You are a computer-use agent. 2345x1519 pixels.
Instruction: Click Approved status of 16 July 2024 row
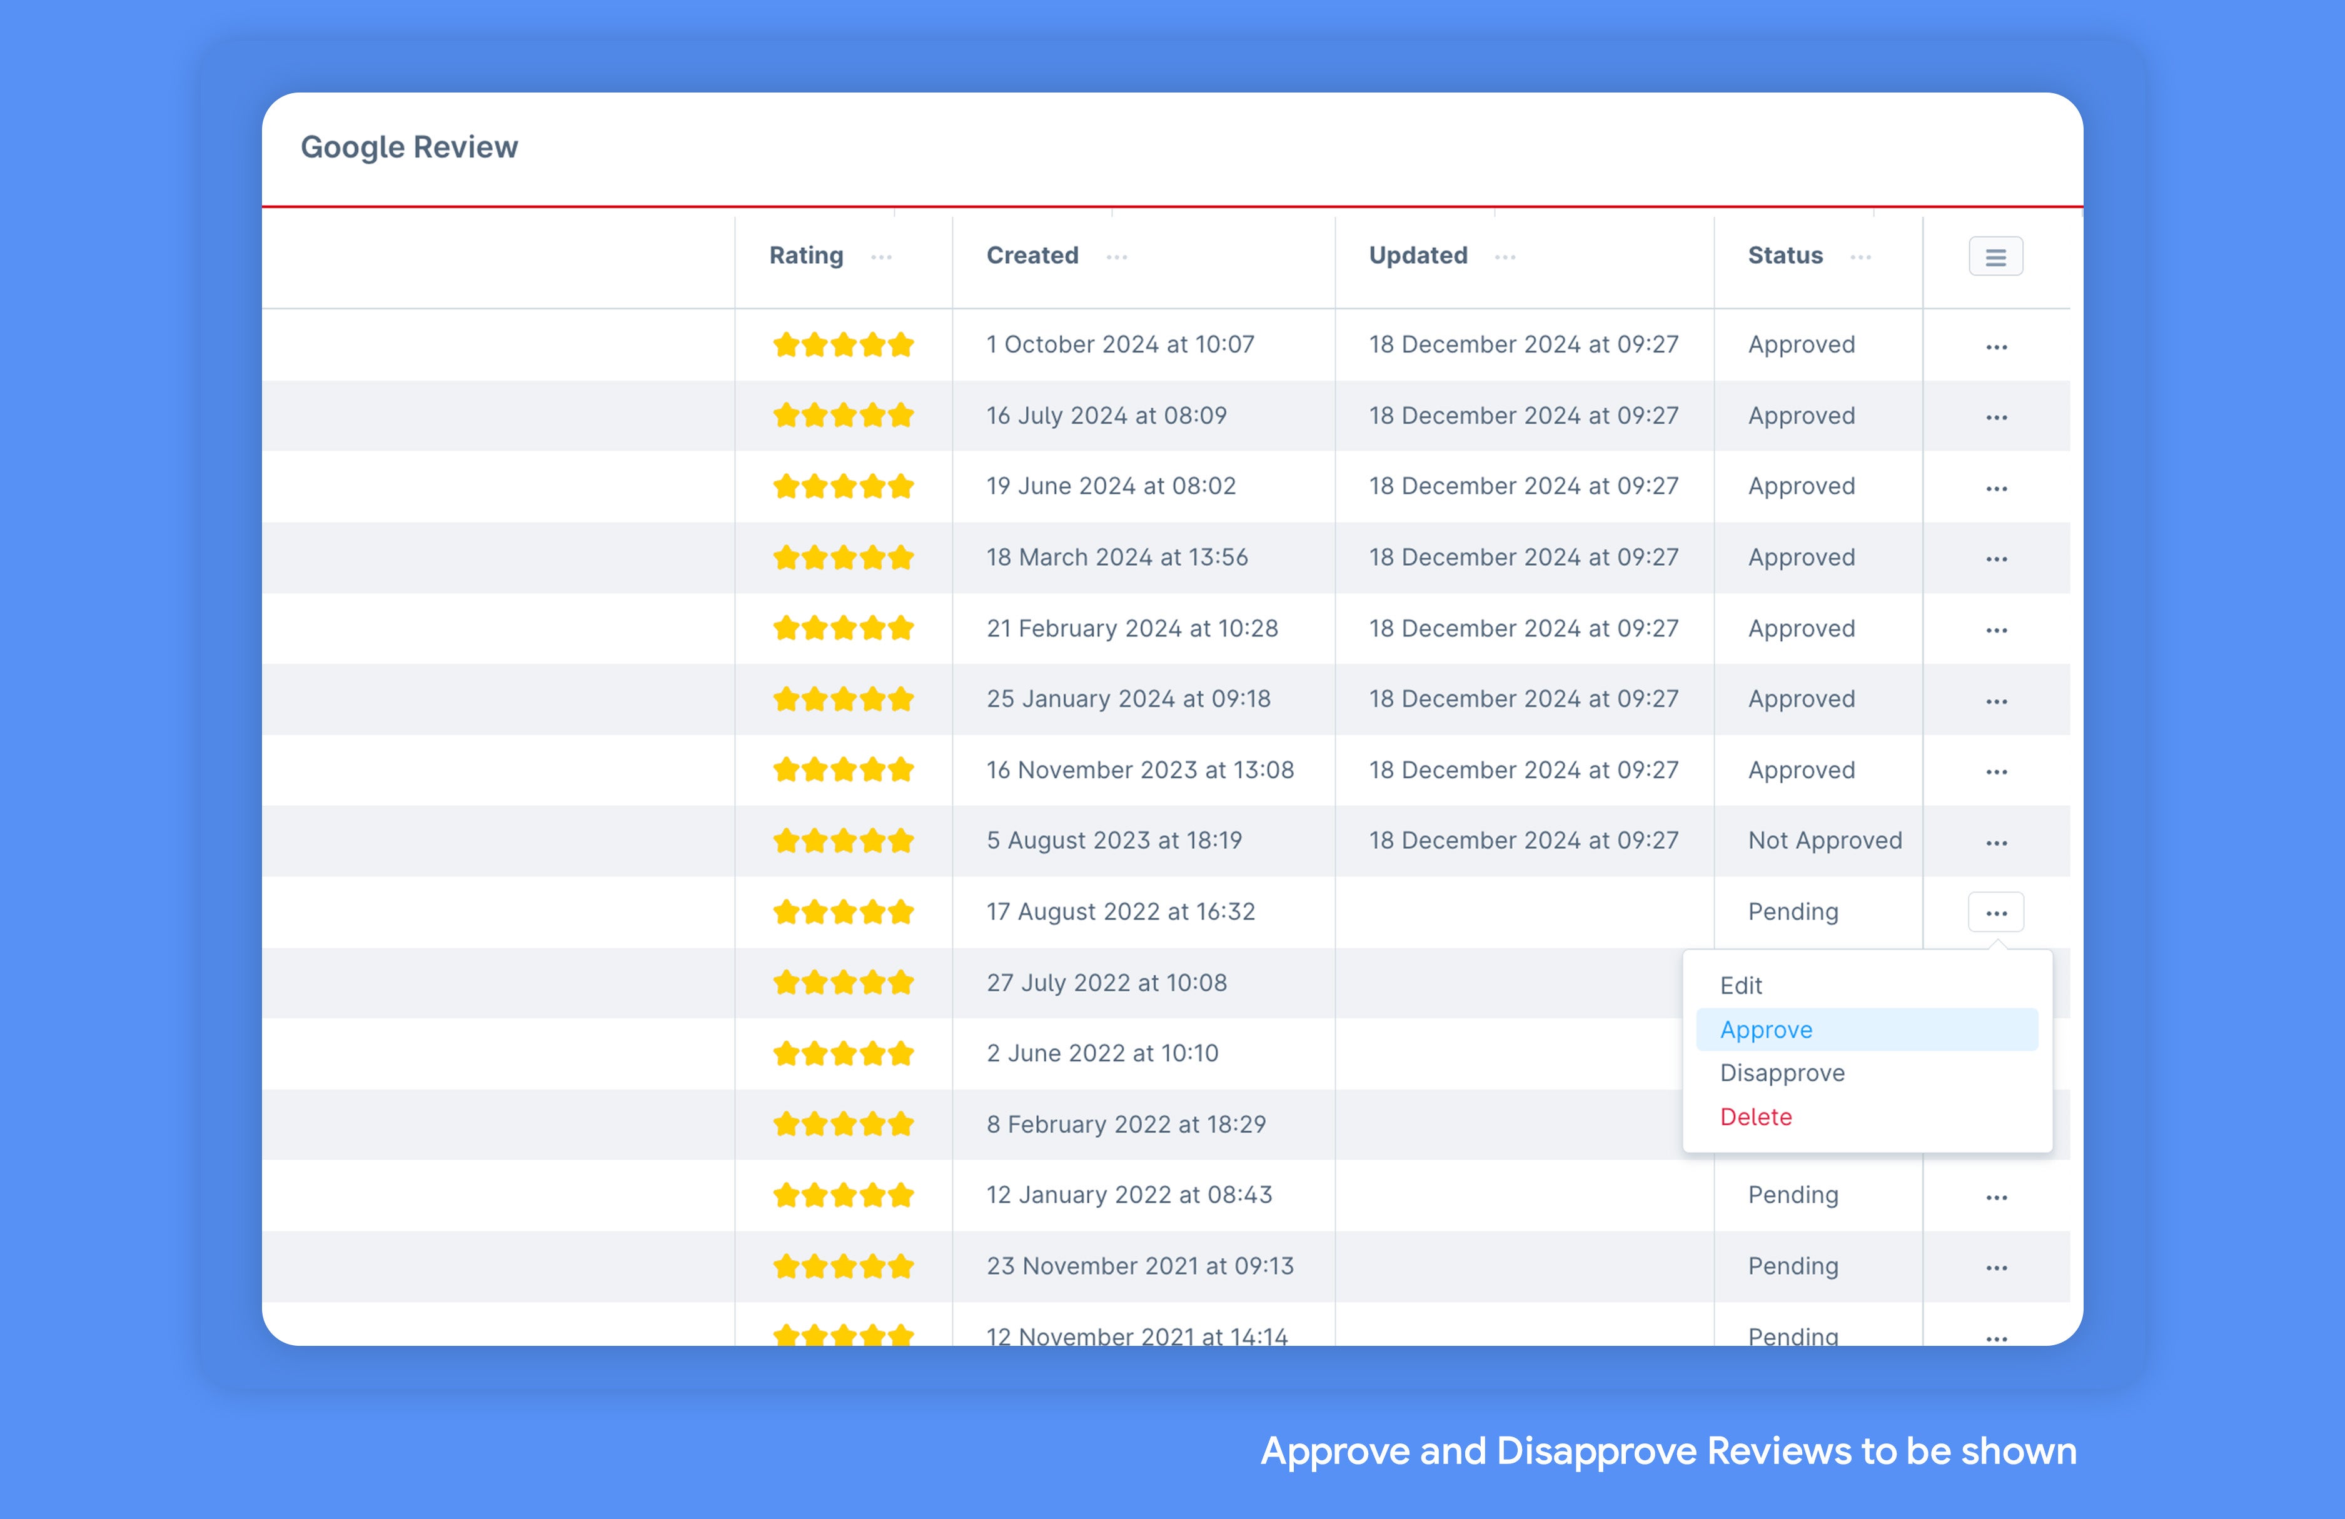1801,416
